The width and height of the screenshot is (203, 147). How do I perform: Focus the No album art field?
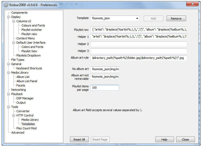[x=105, y=69]
